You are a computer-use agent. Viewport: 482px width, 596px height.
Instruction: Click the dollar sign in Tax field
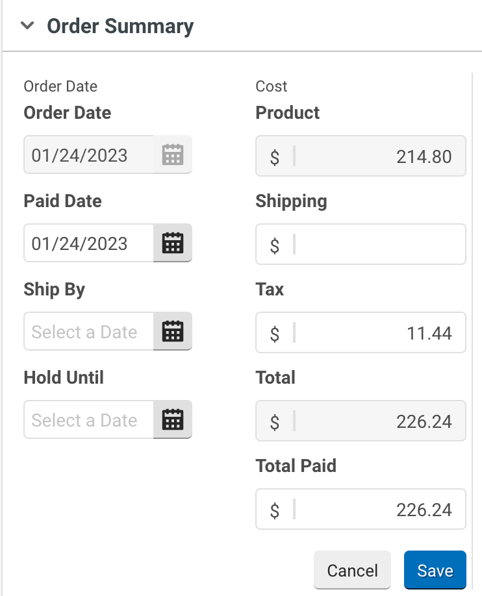pyautogui.click(x=275, y=334)
